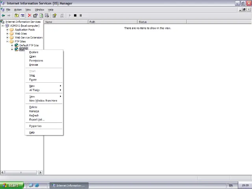
Task: Expand the Web Service Extensions node
Action: click(7, 38)
